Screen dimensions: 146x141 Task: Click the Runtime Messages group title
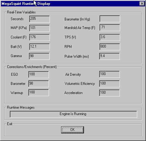tap(21, 107)
